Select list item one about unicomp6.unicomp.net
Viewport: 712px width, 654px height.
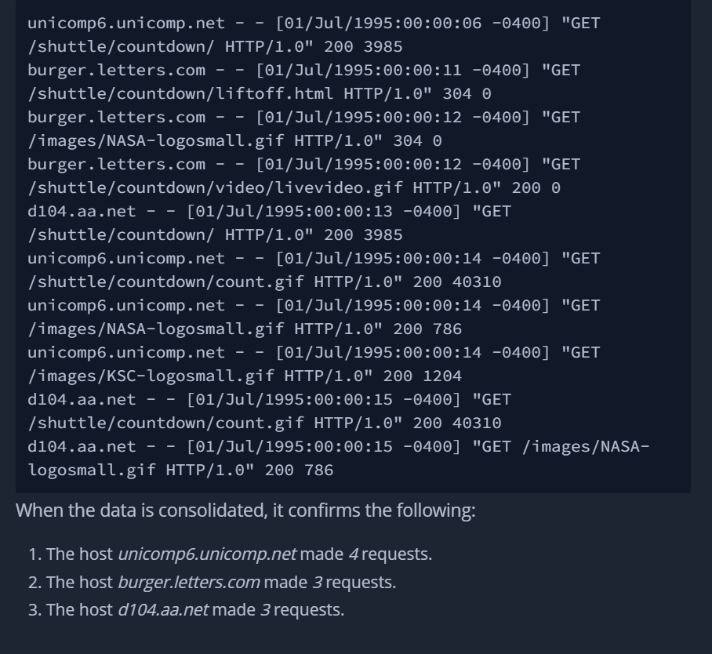click(231, 554)
